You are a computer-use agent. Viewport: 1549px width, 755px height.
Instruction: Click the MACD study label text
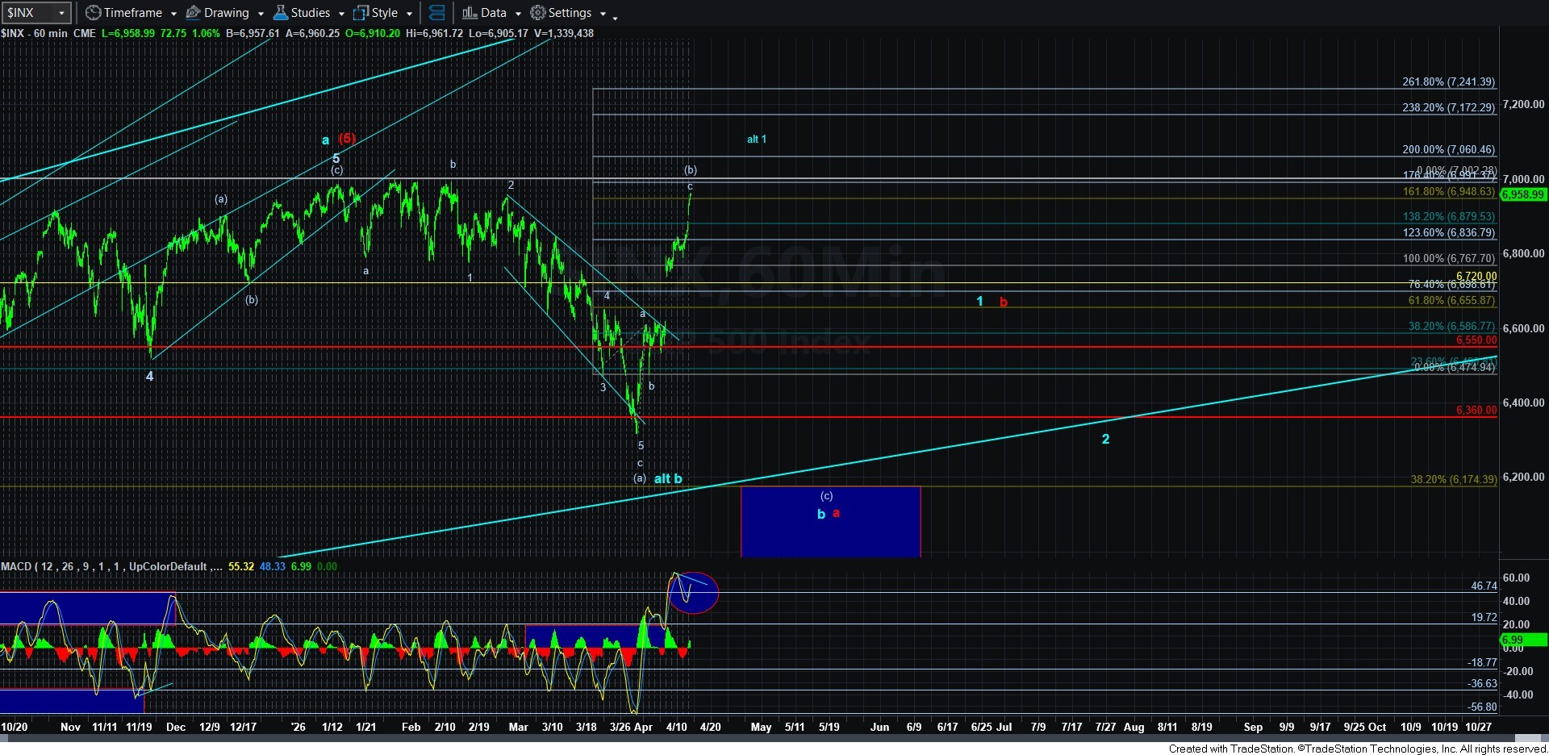(105, 566)
